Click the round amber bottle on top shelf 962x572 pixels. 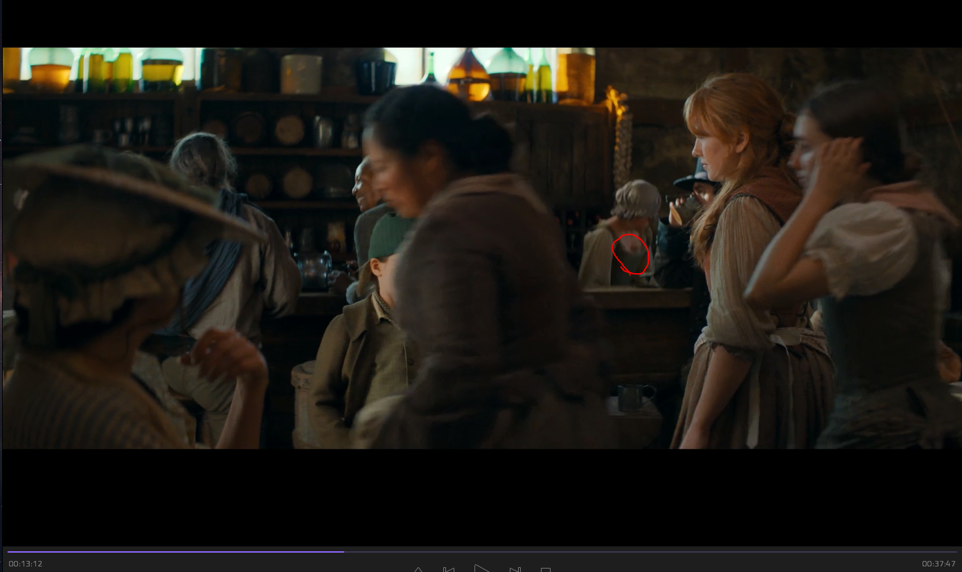pyautogui.click(x=468, y=75)
